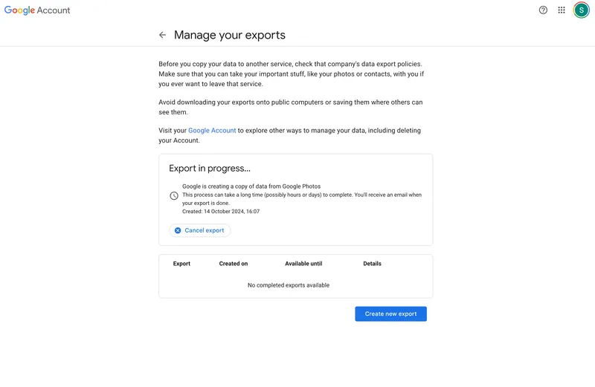The image size is (595, 387).
Task: Create a new export
Action: point(391,314)
